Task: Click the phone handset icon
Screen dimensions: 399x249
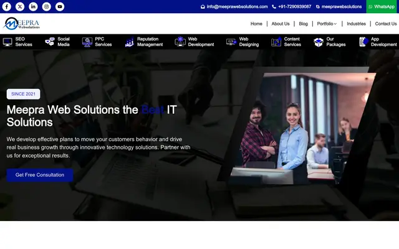Action: [274, 7]
